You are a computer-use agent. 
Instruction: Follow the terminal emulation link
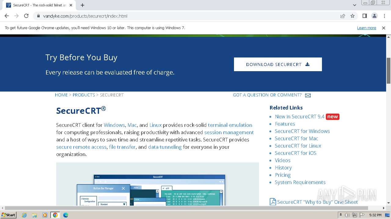click(x=230, y=125)
